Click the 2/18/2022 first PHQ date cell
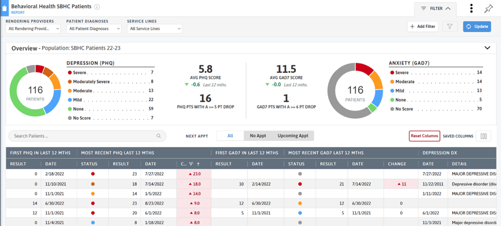Image resolution: width=501 pixels, height=226 pixels. 54,174
